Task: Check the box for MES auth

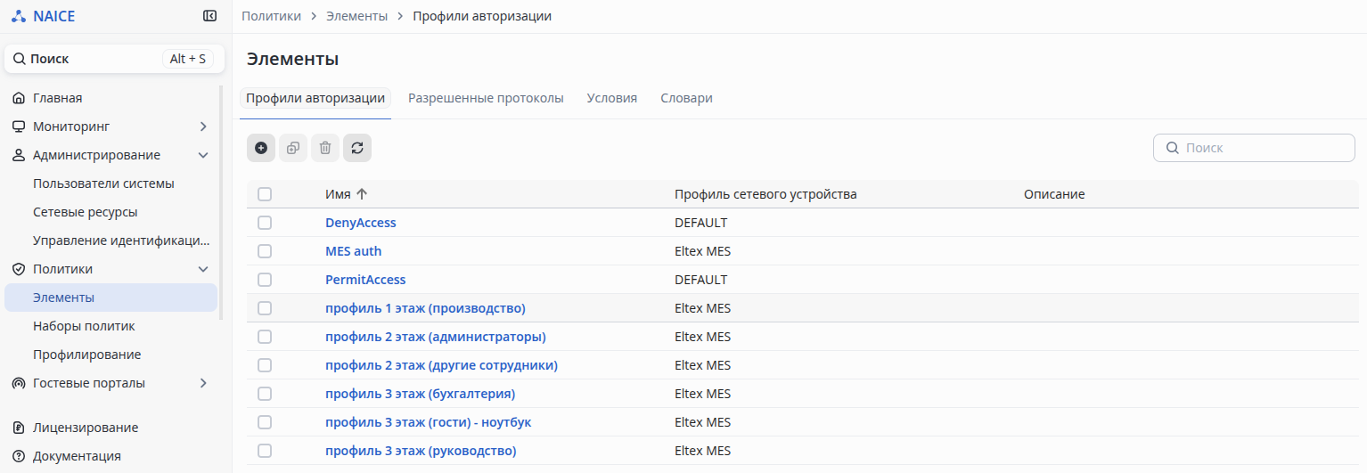Action: pos(265,251)
